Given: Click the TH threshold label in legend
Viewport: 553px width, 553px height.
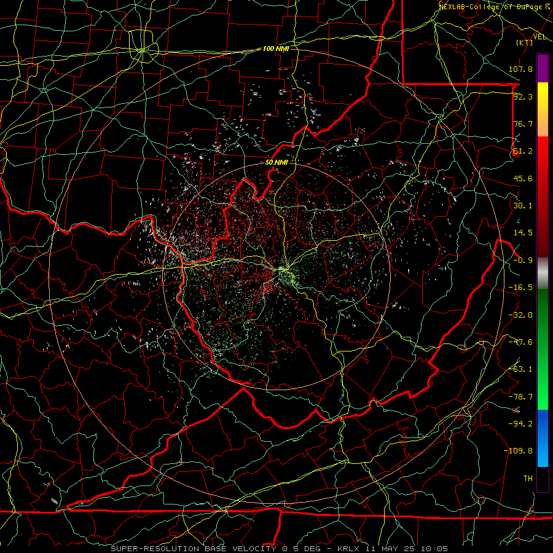Looking at the screenshot, I should (x=528, y=479).
